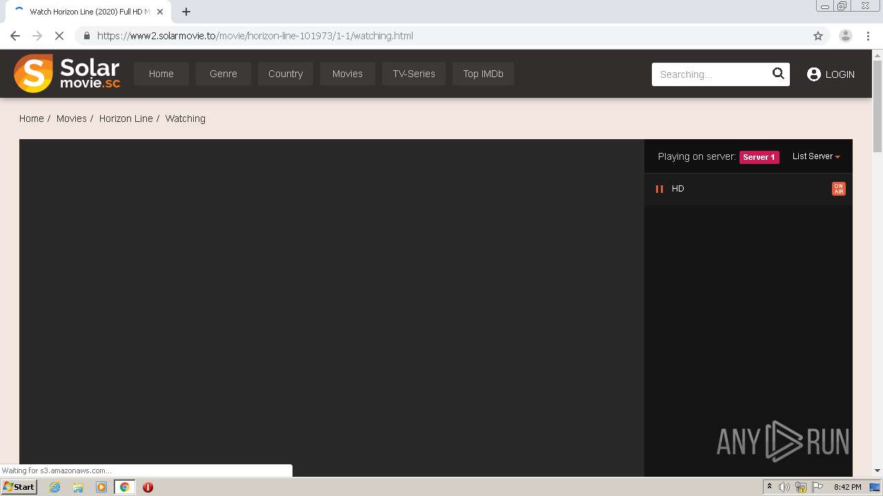Expand the List Server dropdown
Screen dimensions: 883x496
(816, 156)
